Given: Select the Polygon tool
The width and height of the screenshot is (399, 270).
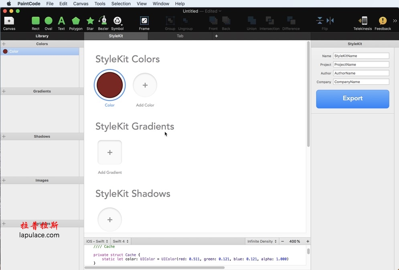Looking at the screenshot, I should [76, 23].
